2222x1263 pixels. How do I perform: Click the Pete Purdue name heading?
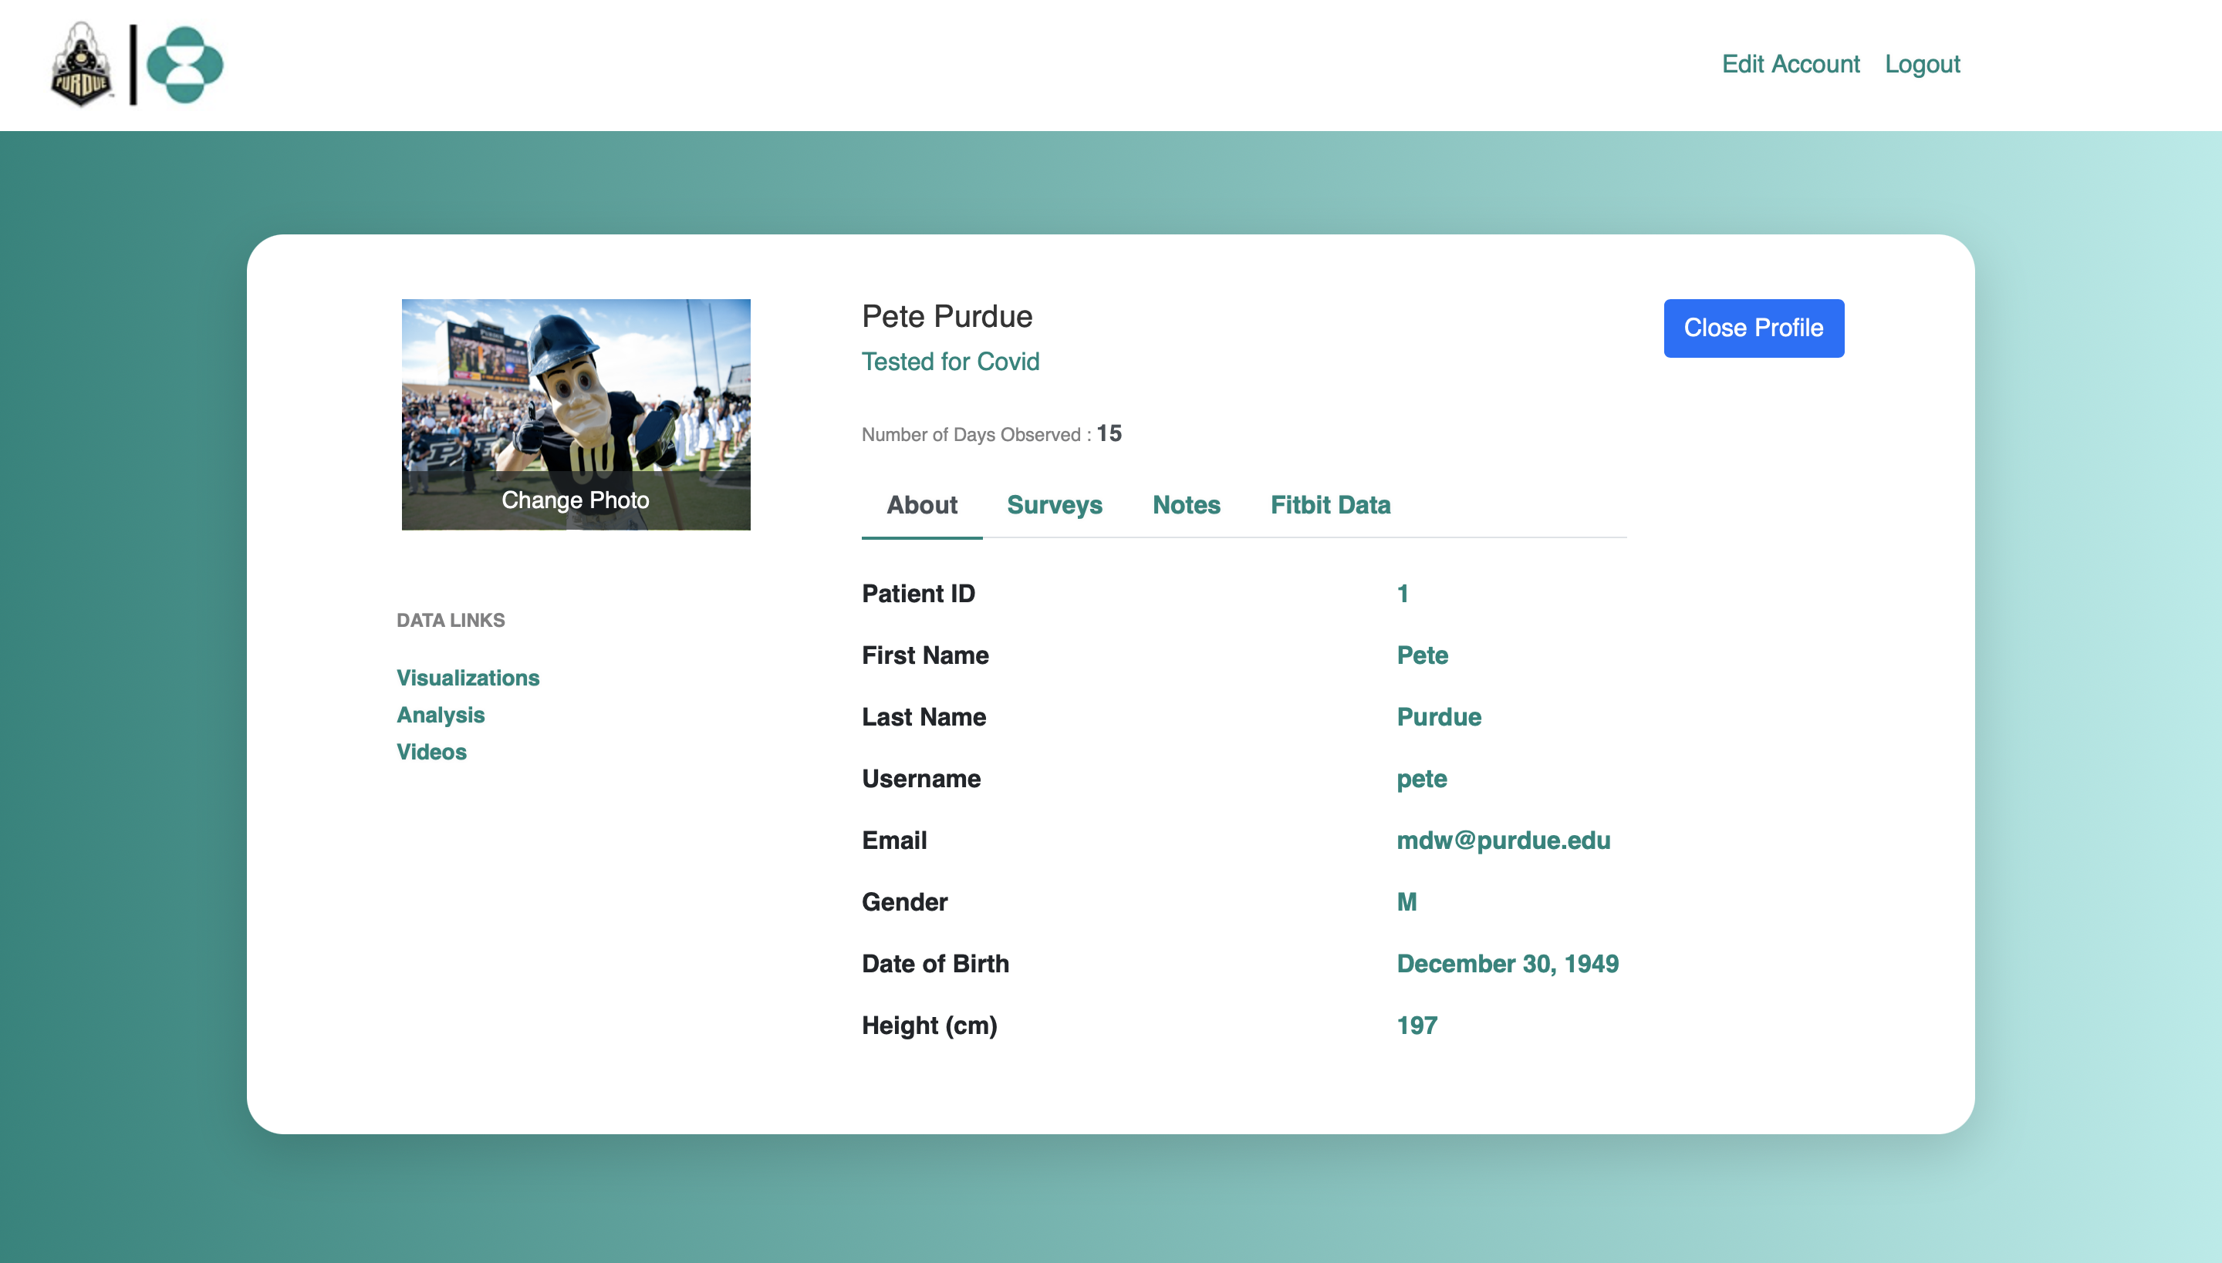[x=946, y=317]
